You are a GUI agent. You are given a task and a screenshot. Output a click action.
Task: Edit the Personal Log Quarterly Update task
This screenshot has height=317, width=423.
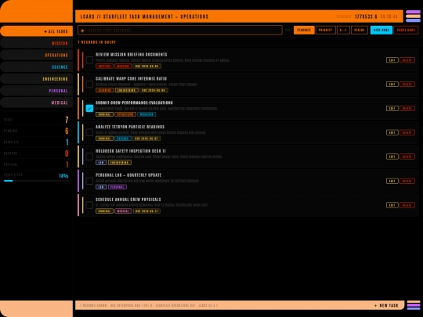tap(392, 181)
